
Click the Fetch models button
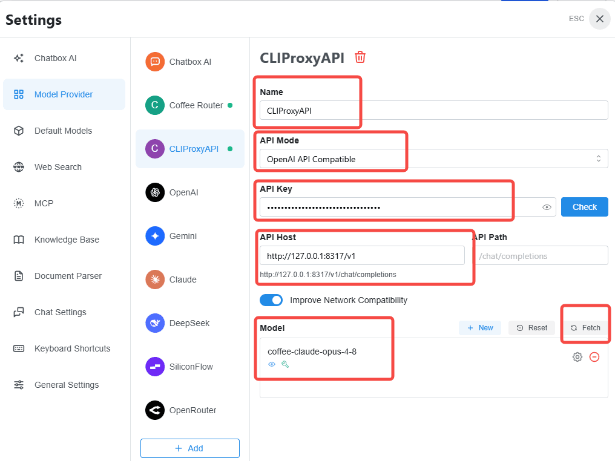(585, 328)
